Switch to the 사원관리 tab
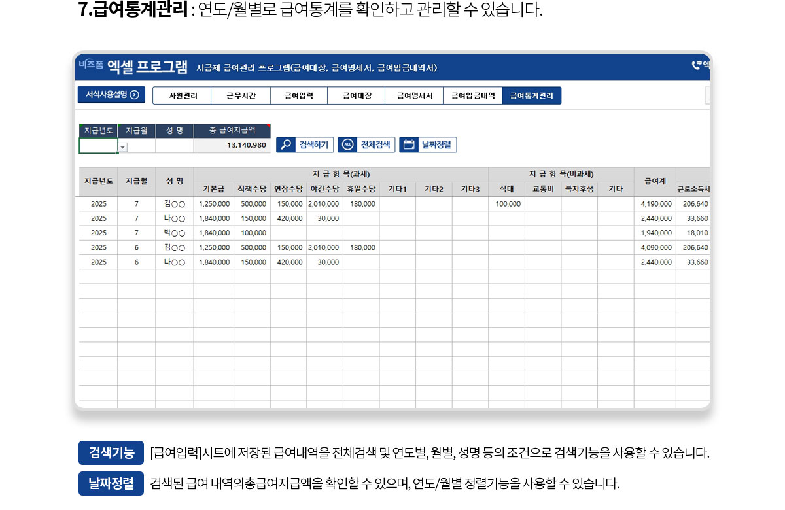The image size is (785, 510). click(183, 95)
